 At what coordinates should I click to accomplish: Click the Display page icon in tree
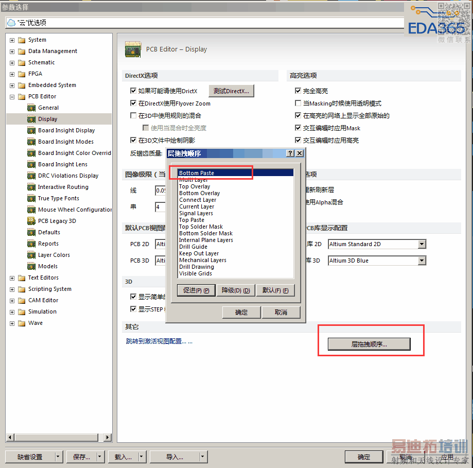point(31,119)
